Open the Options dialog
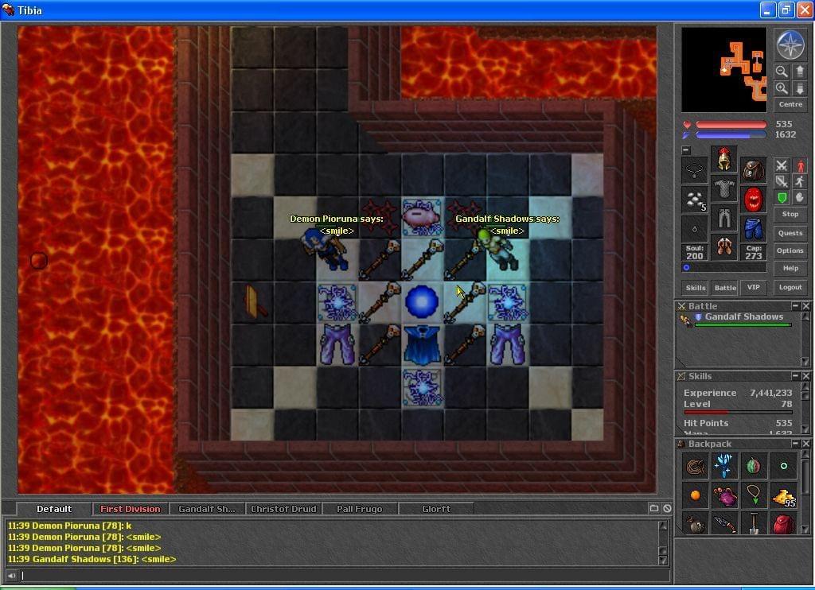The height and width of the screenshot is (590, 815). pos(790,250)
